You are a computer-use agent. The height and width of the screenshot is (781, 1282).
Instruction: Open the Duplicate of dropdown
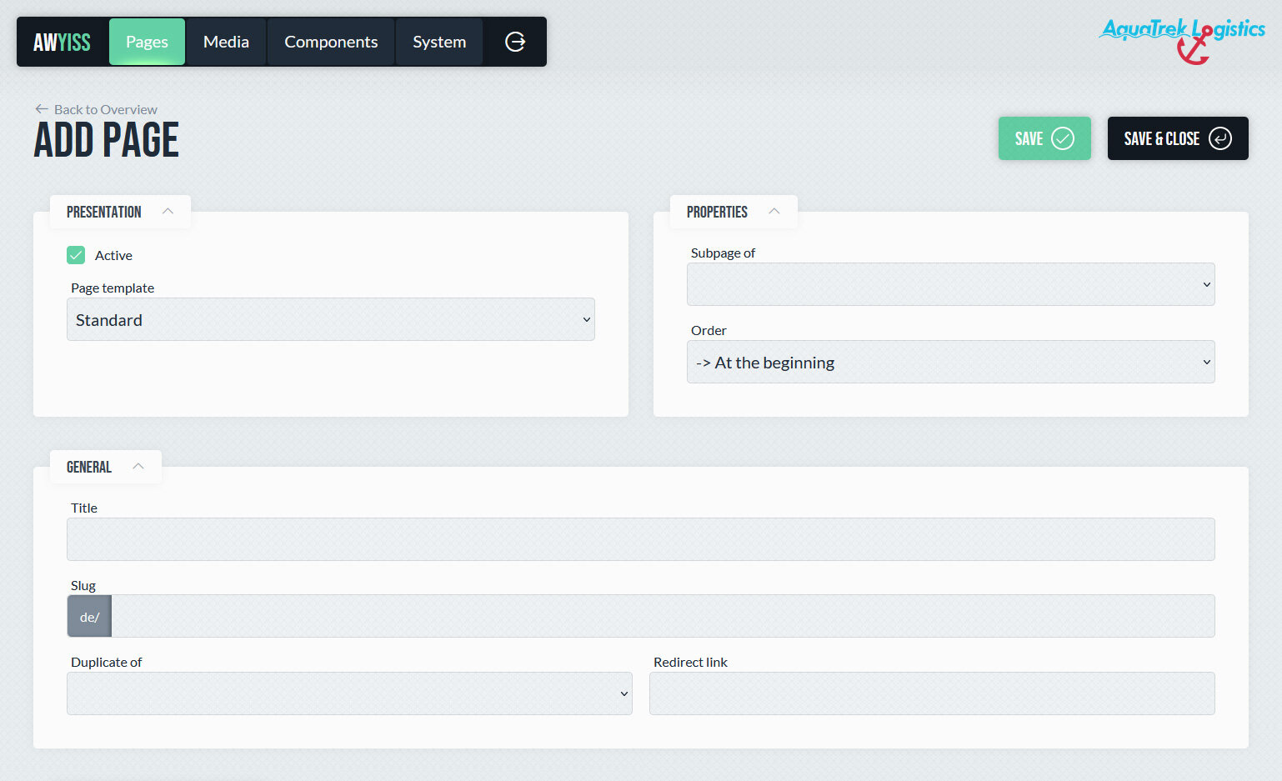(x=348, y=693)
